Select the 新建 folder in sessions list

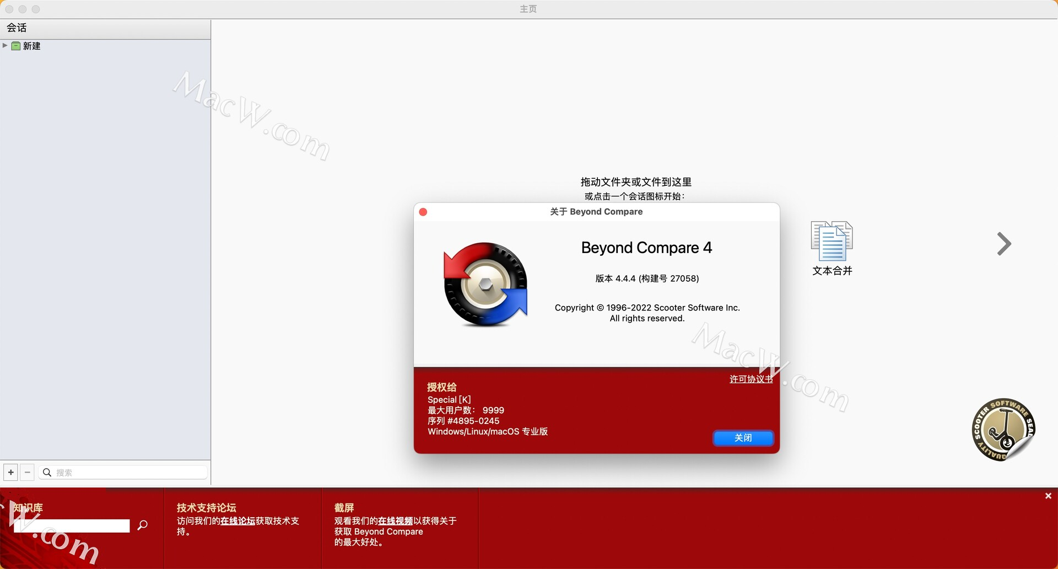tap(31, 46)
